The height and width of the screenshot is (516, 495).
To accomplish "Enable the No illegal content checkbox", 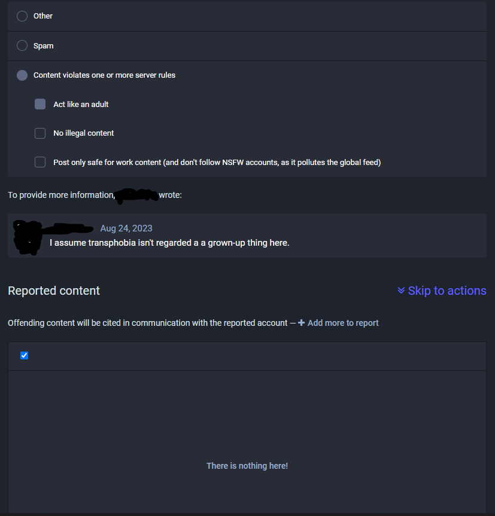I will 40,133.
